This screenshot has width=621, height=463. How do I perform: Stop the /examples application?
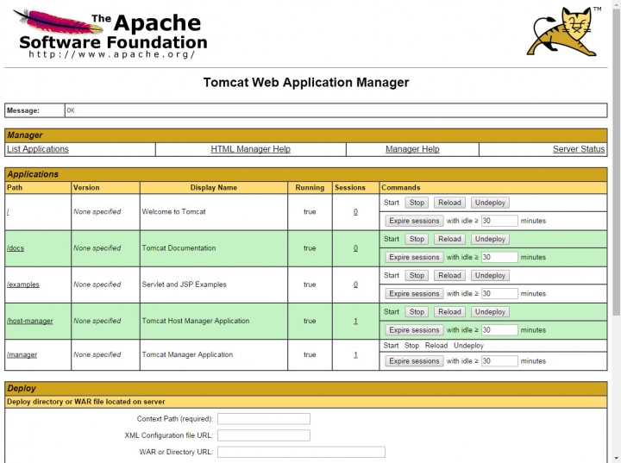[x=417, y=276]
